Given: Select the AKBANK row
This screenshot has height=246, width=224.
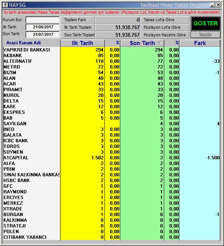Looking at the screenshot, I should pos(112,56).
